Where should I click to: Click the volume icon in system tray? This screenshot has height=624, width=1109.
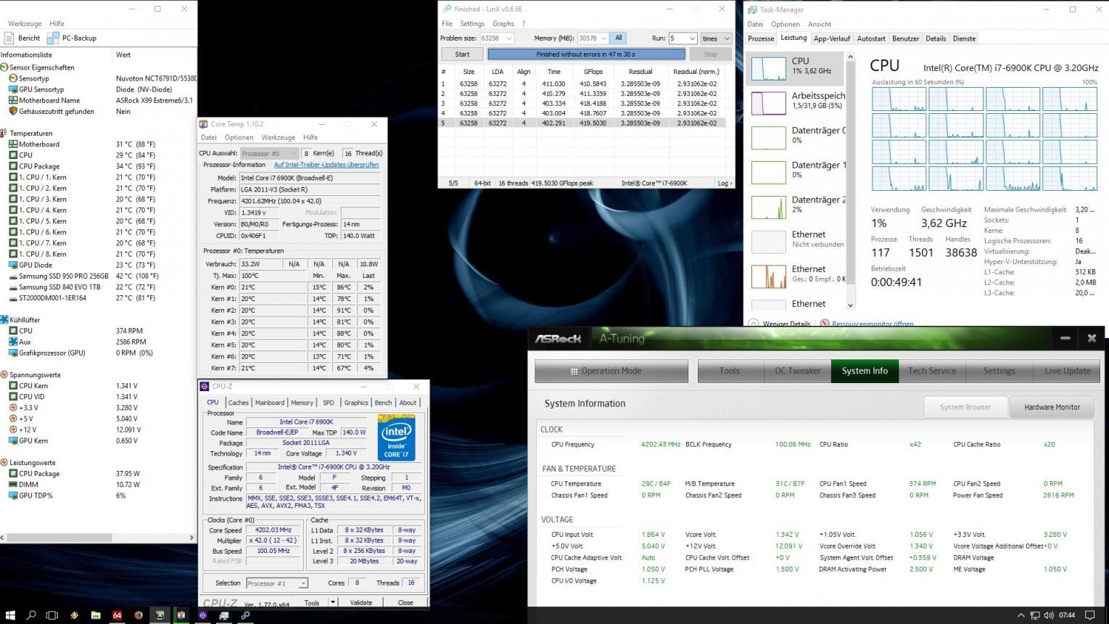pyautogui.click(x=1049, y=615)
